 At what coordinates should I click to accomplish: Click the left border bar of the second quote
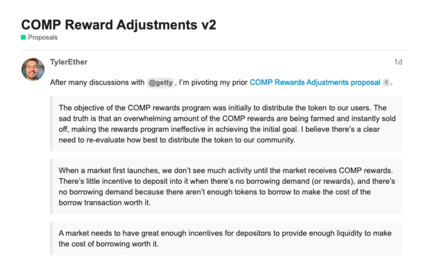coord(52,186)
